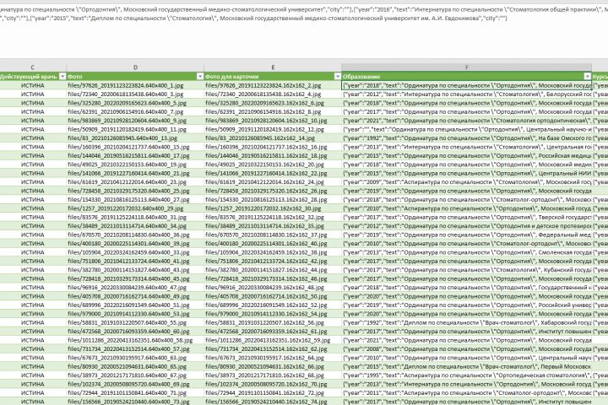Select Образование cell mentioning Федеральный мед
Viewport: 608px width, 405px height.
tap(466, 235)
